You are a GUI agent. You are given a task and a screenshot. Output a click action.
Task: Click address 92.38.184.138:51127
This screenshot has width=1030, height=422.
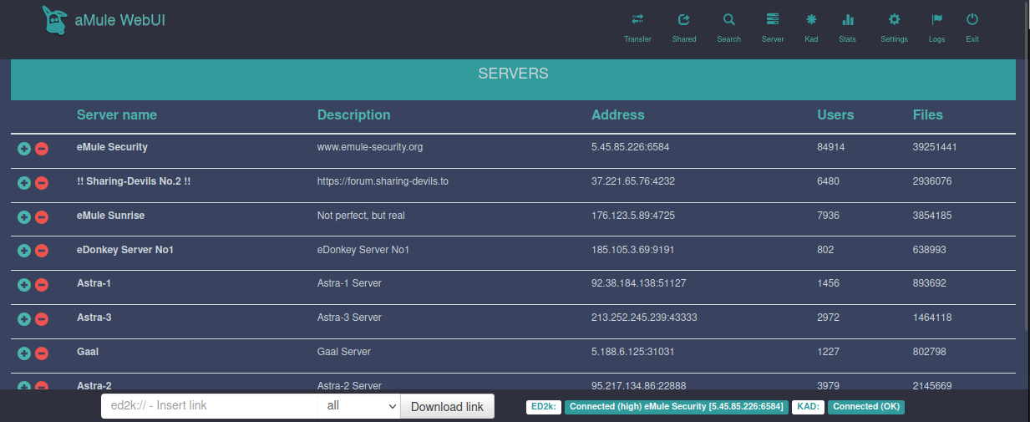(639, 283)
